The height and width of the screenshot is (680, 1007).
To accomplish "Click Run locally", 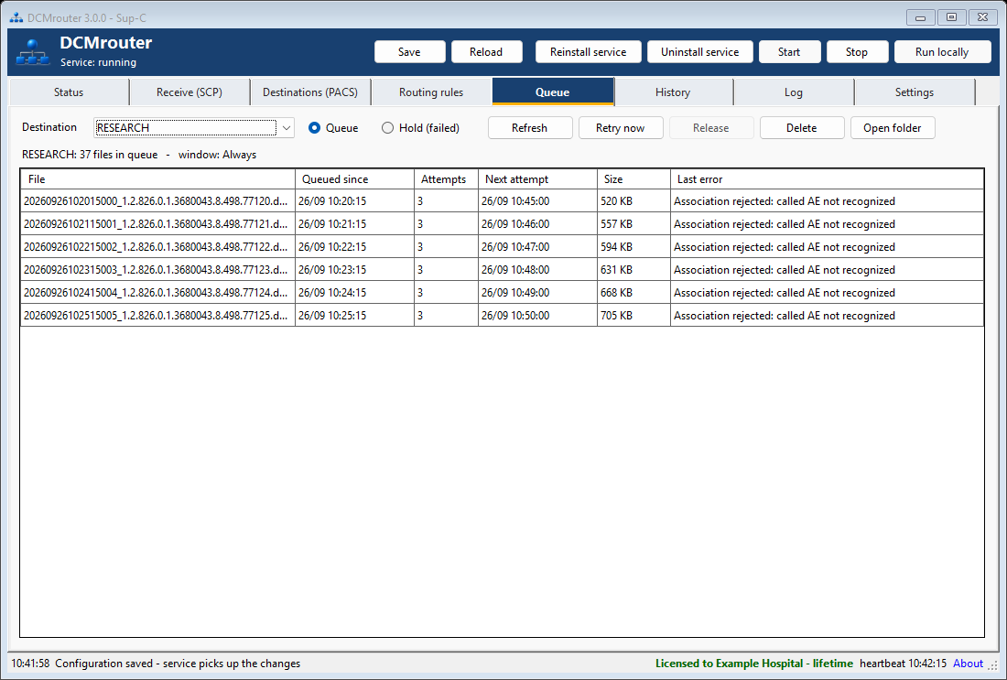I will (x=942, y=52).
